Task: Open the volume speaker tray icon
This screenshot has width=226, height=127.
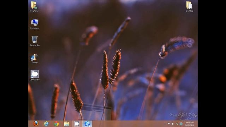Action: 173,124
